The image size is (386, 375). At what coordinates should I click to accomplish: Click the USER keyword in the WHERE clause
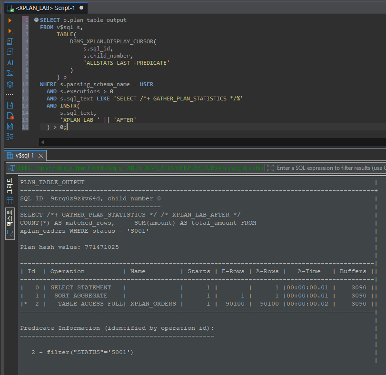(147, 84)
